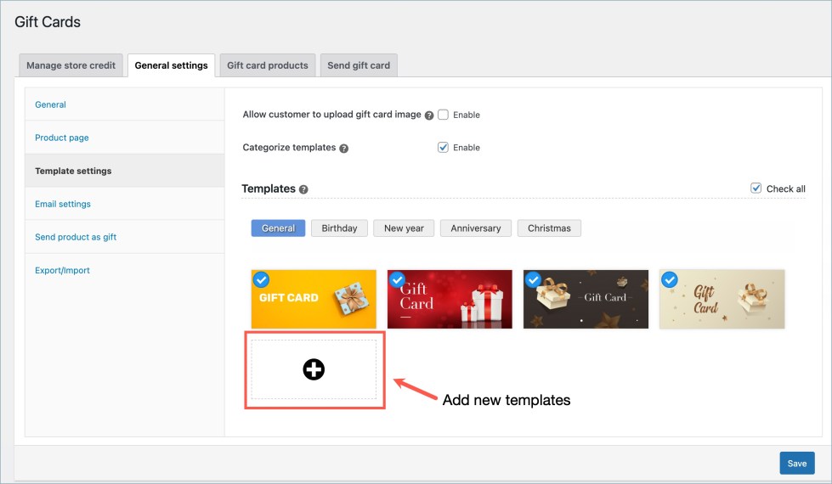Click the Gift Cards page heading

[x=48, y=22]
